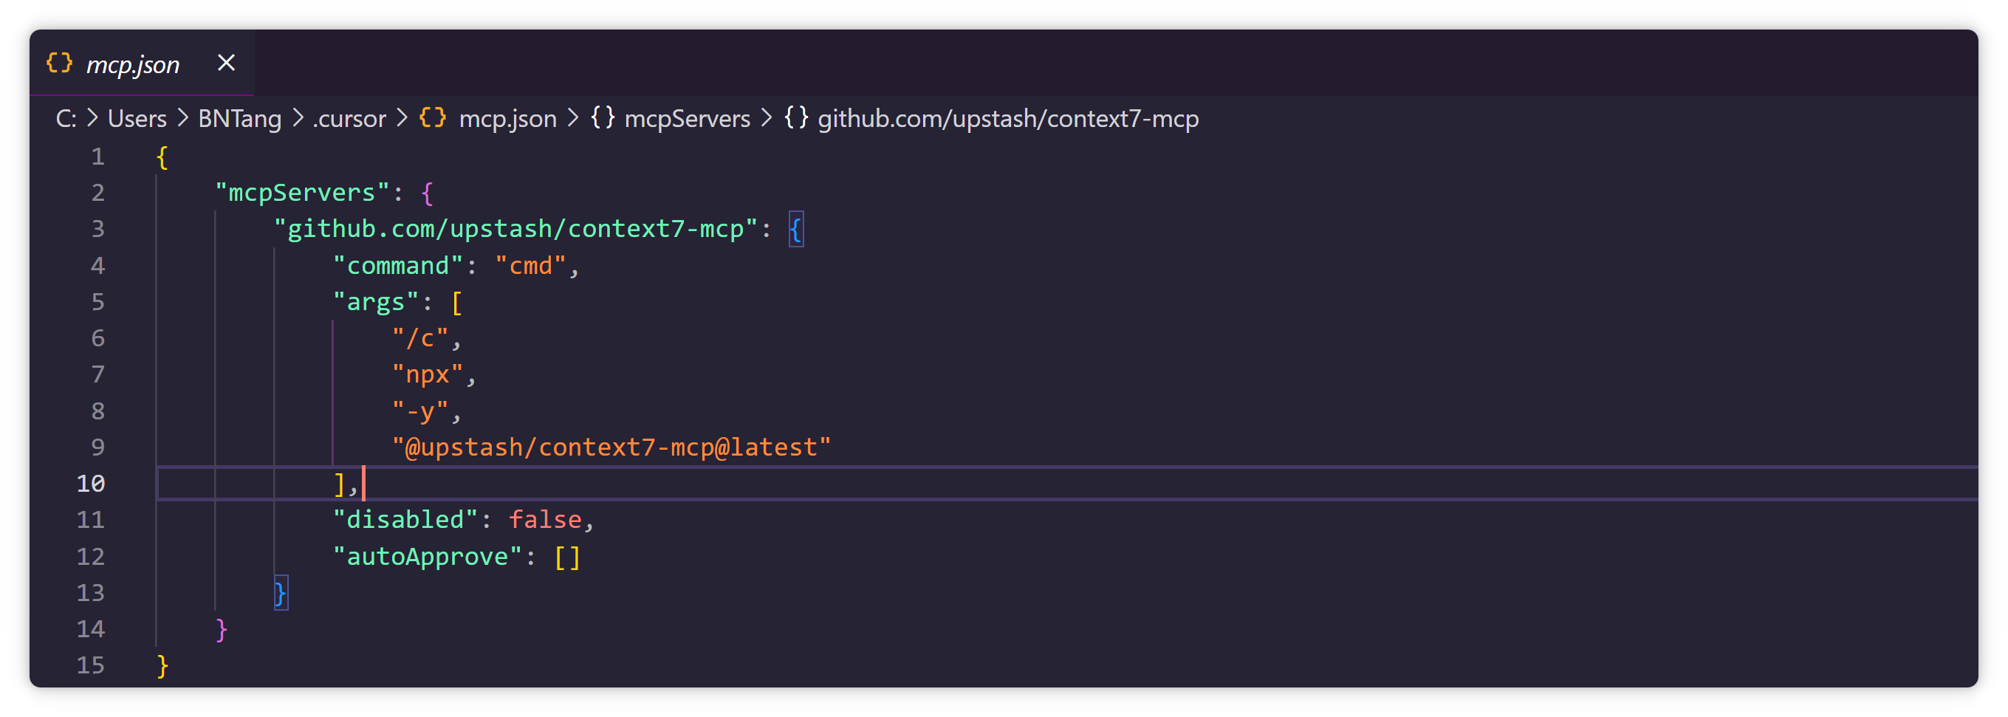Open the mcpServers breadcrumb symbol
This screenshot has width=2008, height=717.
pyautogui.click(x=687, y=118)
